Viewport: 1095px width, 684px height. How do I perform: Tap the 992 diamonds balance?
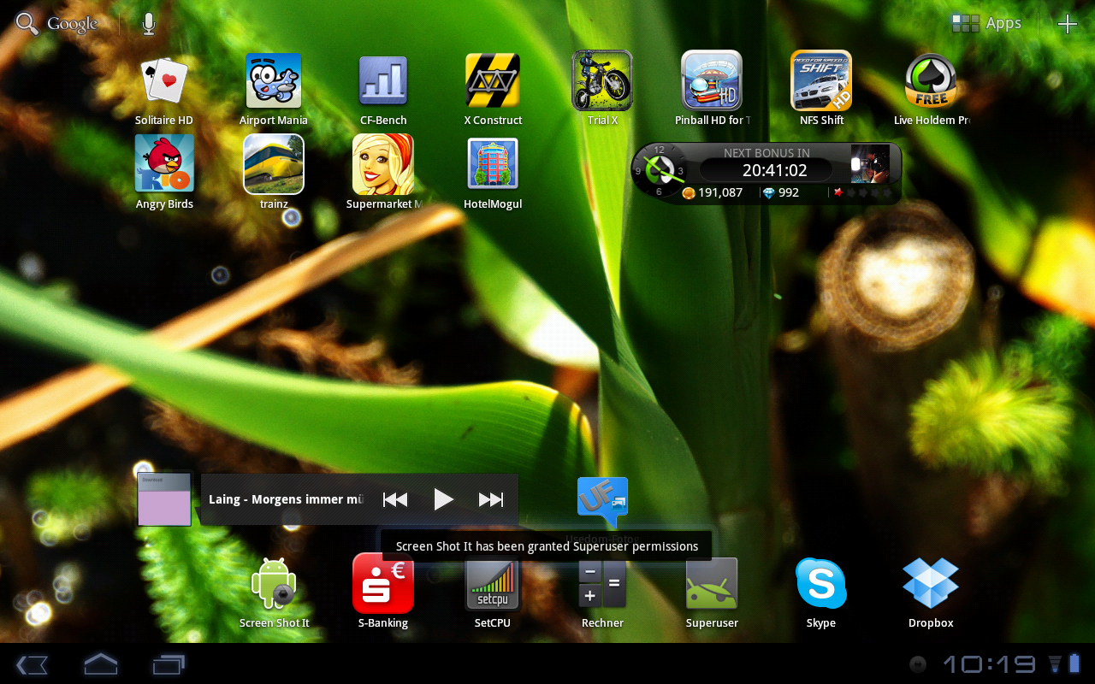(780, 192)
